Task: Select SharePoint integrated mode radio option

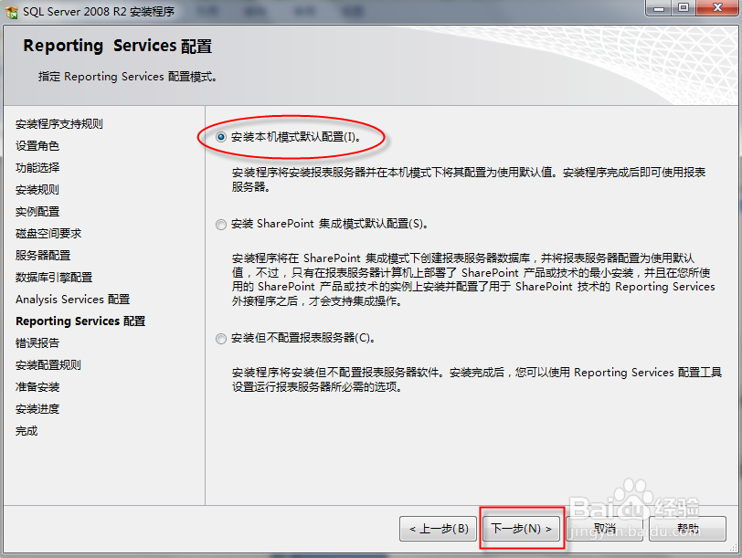Action: (220, 224)
